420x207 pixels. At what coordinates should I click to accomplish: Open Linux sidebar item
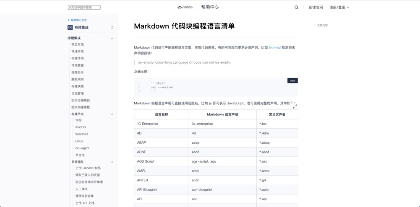click(79, 141)
